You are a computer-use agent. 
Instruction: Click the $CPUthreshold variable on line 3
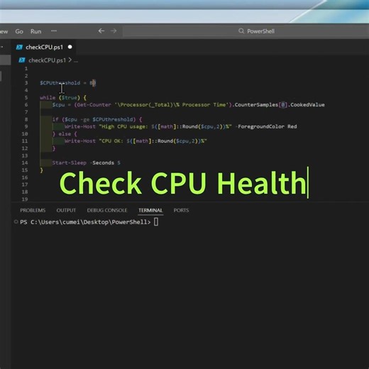click(x=60, y=83)
